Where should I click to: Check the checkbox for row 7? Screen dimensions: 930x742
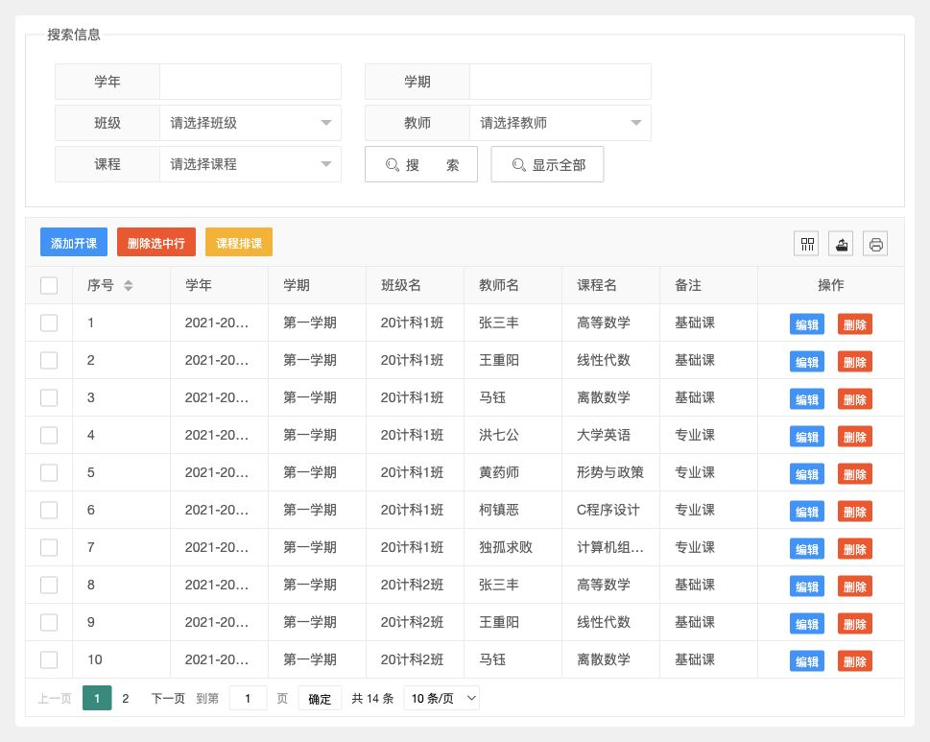coord(49,547)
